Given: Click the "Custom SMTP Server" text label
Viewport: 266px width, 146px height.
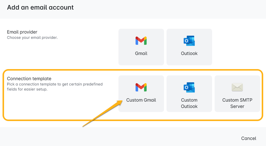Looking at the screenshot, I should click(x=237, y=103).
